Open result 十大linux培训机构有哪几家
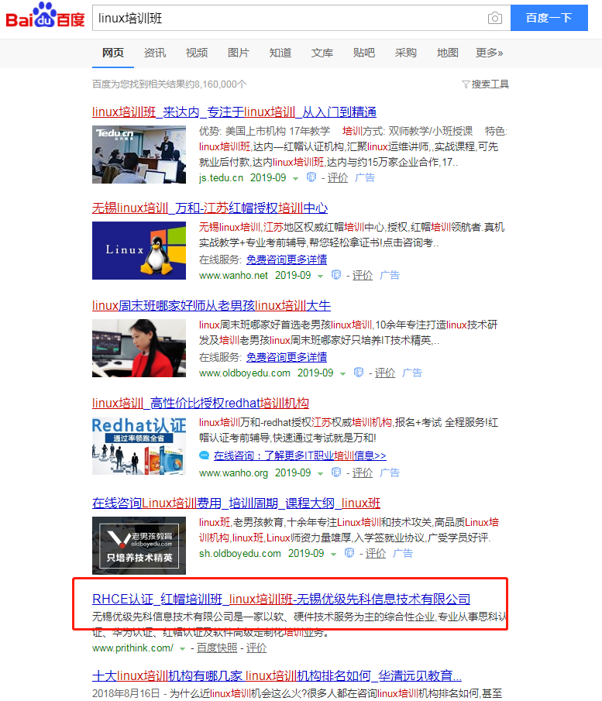Screen dimensions: 602x701 coord(277,675)
